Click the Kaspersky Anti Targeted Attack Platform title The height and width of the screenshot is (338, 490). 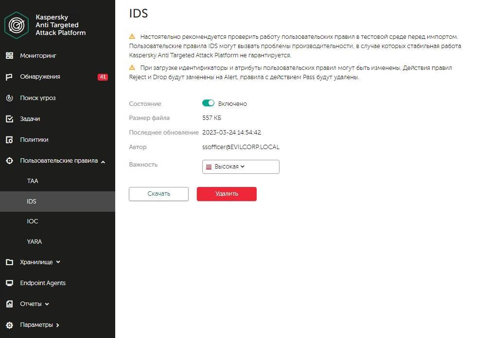pyautogui.click(x=61, y=25)
